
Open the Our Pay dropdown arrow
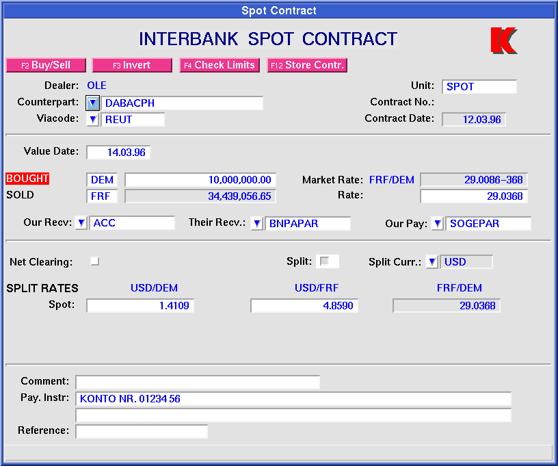pyautogui.click(x=438, y=224)
